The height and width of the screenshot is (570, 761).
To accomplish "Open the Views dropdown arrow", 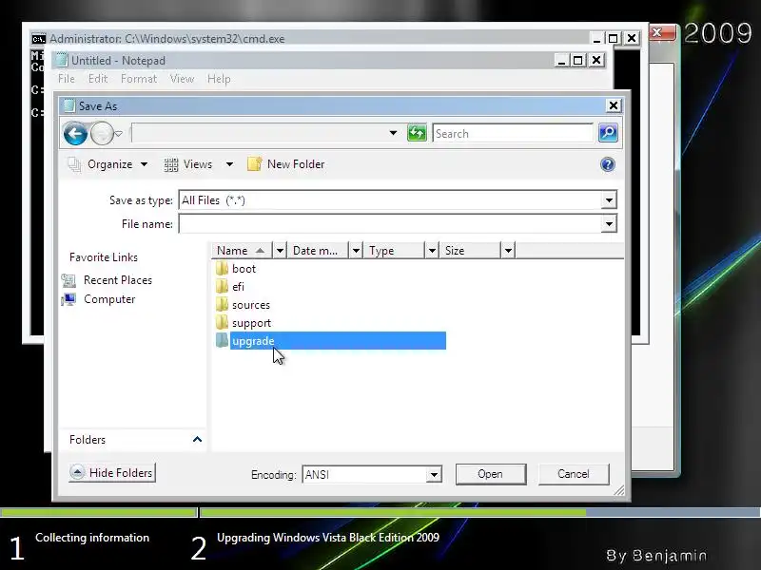I will point(229,164).
